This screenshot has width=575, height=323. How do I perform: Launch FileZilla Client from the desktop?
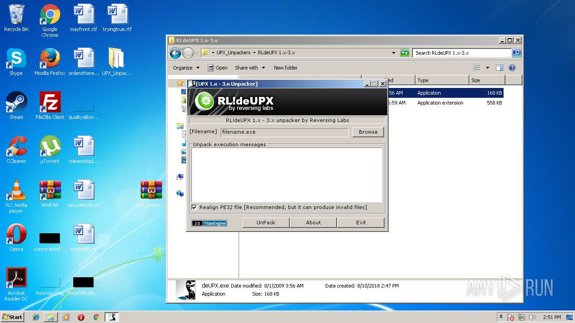(50, 106)
